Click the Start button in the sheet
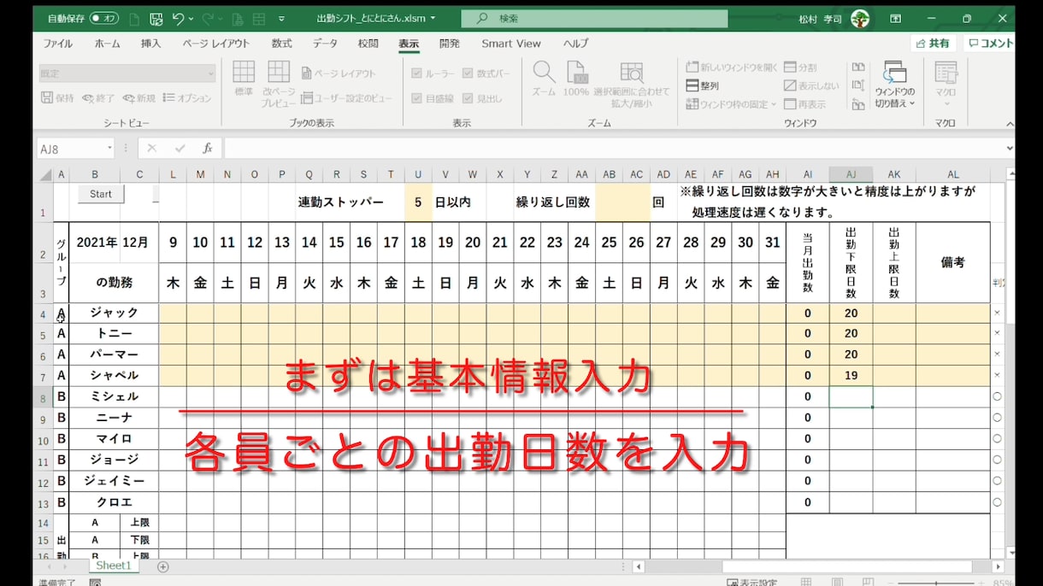The image size is (1043, 586). [x=101, y=194]
